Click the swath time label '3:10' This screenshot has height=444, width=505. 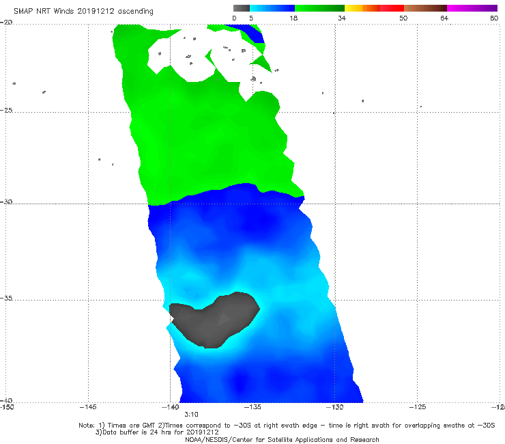tap(191, 415)
